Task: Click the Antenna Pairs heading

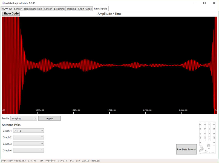Action: coord(11,125)
